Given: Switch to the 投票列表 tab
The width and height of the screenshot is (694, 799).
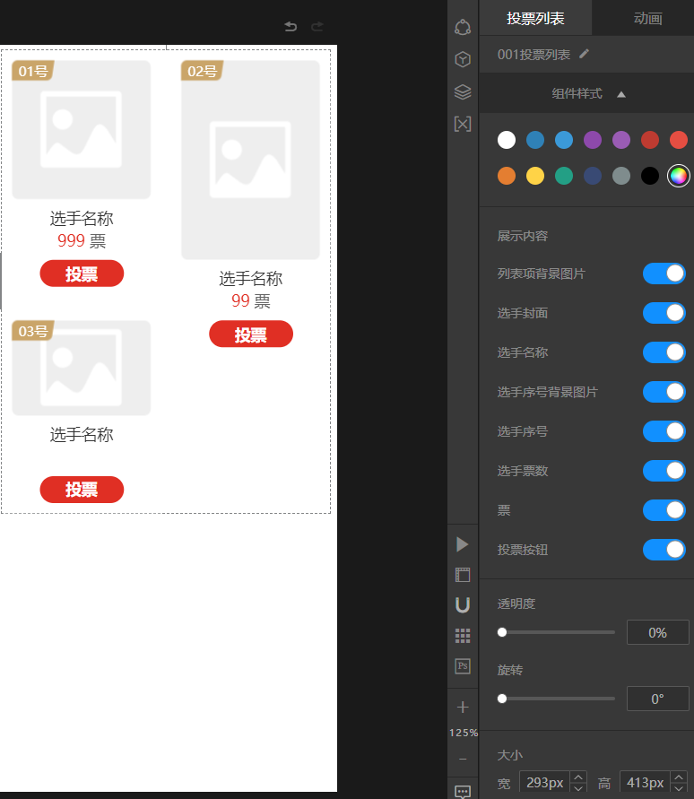Looking at the screenshot, I should point(535,18).
